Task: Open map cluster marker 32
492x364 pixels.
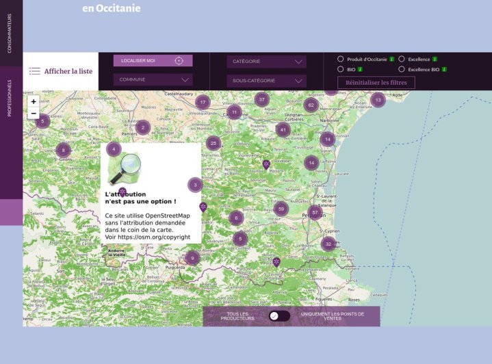Action: tap(328, 244)
